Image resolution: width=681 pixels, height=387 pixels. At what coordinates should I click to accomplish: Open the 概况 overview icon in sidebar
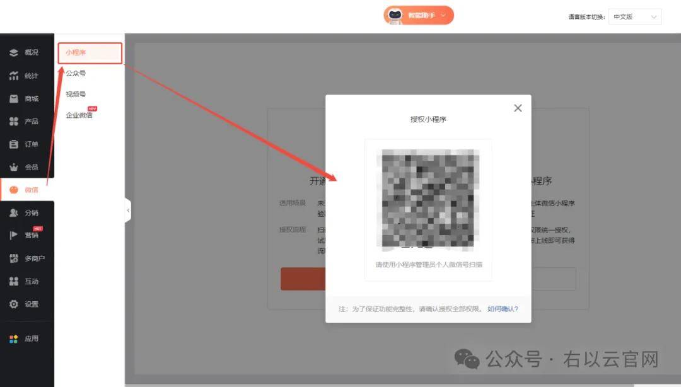(x=14, y=52)
